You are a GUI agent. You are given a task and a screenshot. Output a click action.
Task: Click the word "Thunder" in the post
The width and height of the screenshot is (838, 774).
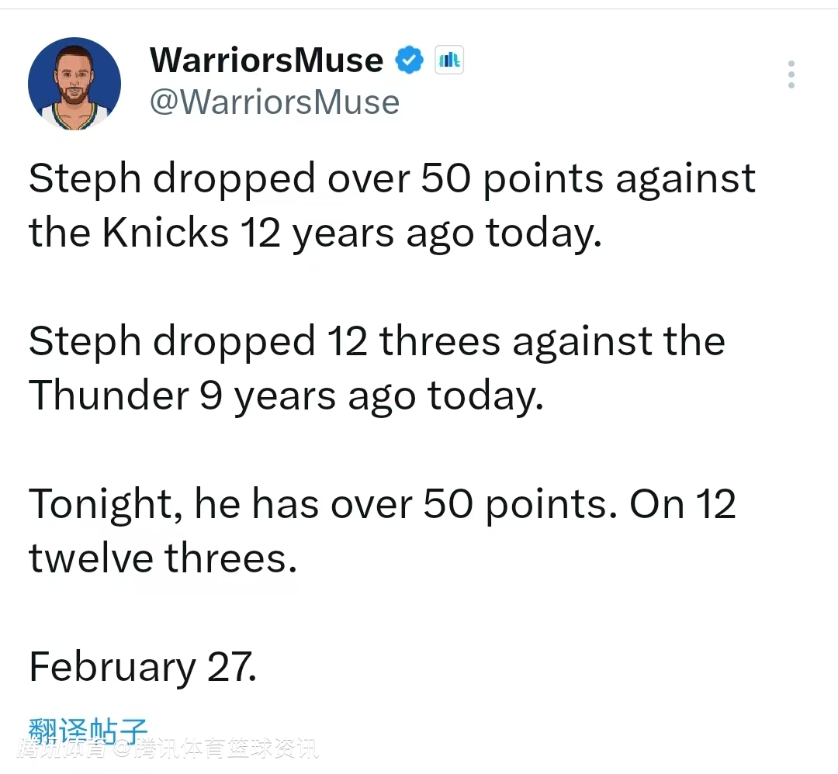pyautogui.click(x=109, y=396)
